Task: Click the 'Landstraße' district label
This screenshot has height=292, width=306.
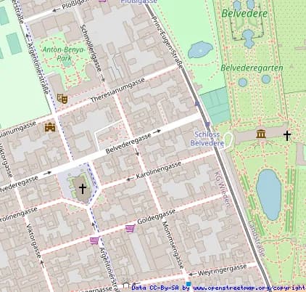Action: click(257, 238)
